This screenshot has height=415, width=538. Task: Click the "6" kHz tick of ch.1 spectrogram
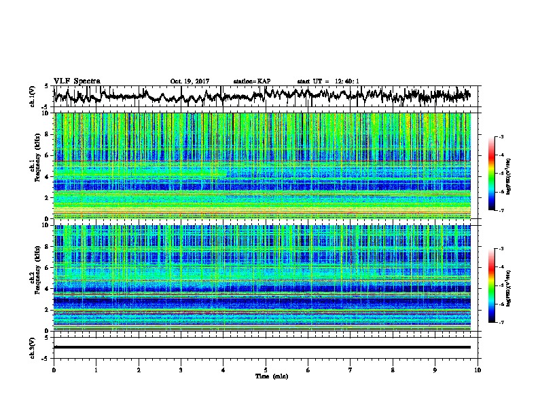point(48,155)
